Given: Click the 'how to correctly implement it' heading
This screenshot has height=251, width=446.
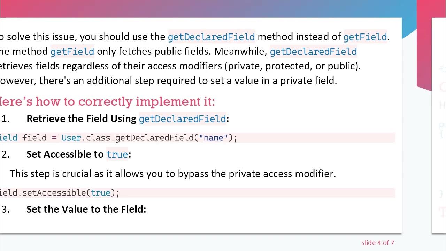Looking at the screenshot, I should tap(108, 101).
